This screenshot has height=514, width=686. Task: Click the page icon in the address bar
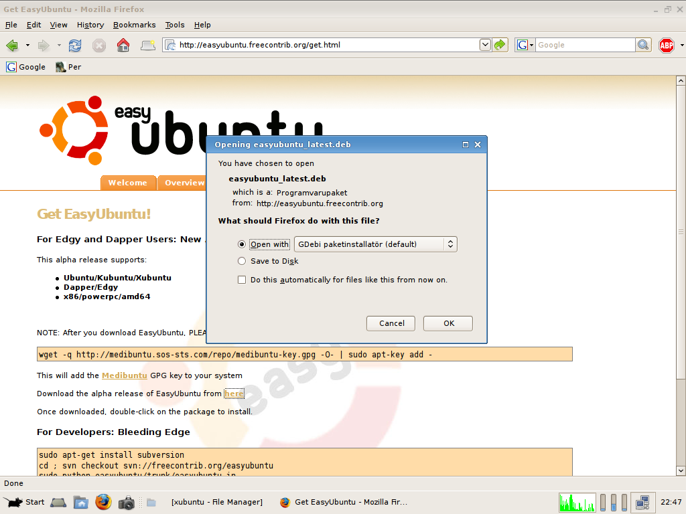[170, 45]
